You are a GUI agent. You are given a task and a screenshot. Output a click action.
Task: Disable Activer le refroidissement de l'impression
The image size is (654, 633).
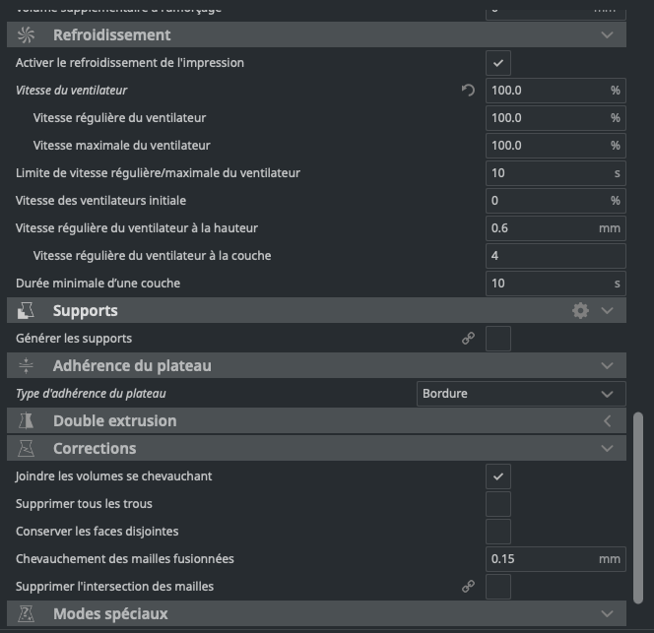pos(498,63)
